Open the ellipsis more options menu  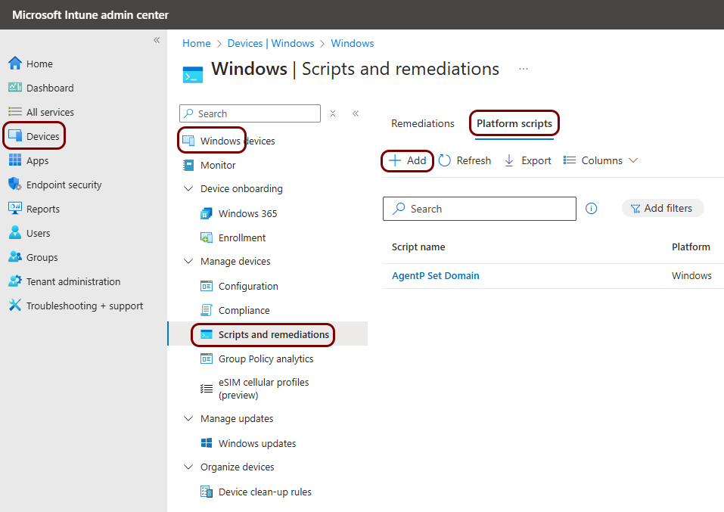point(523,69)
